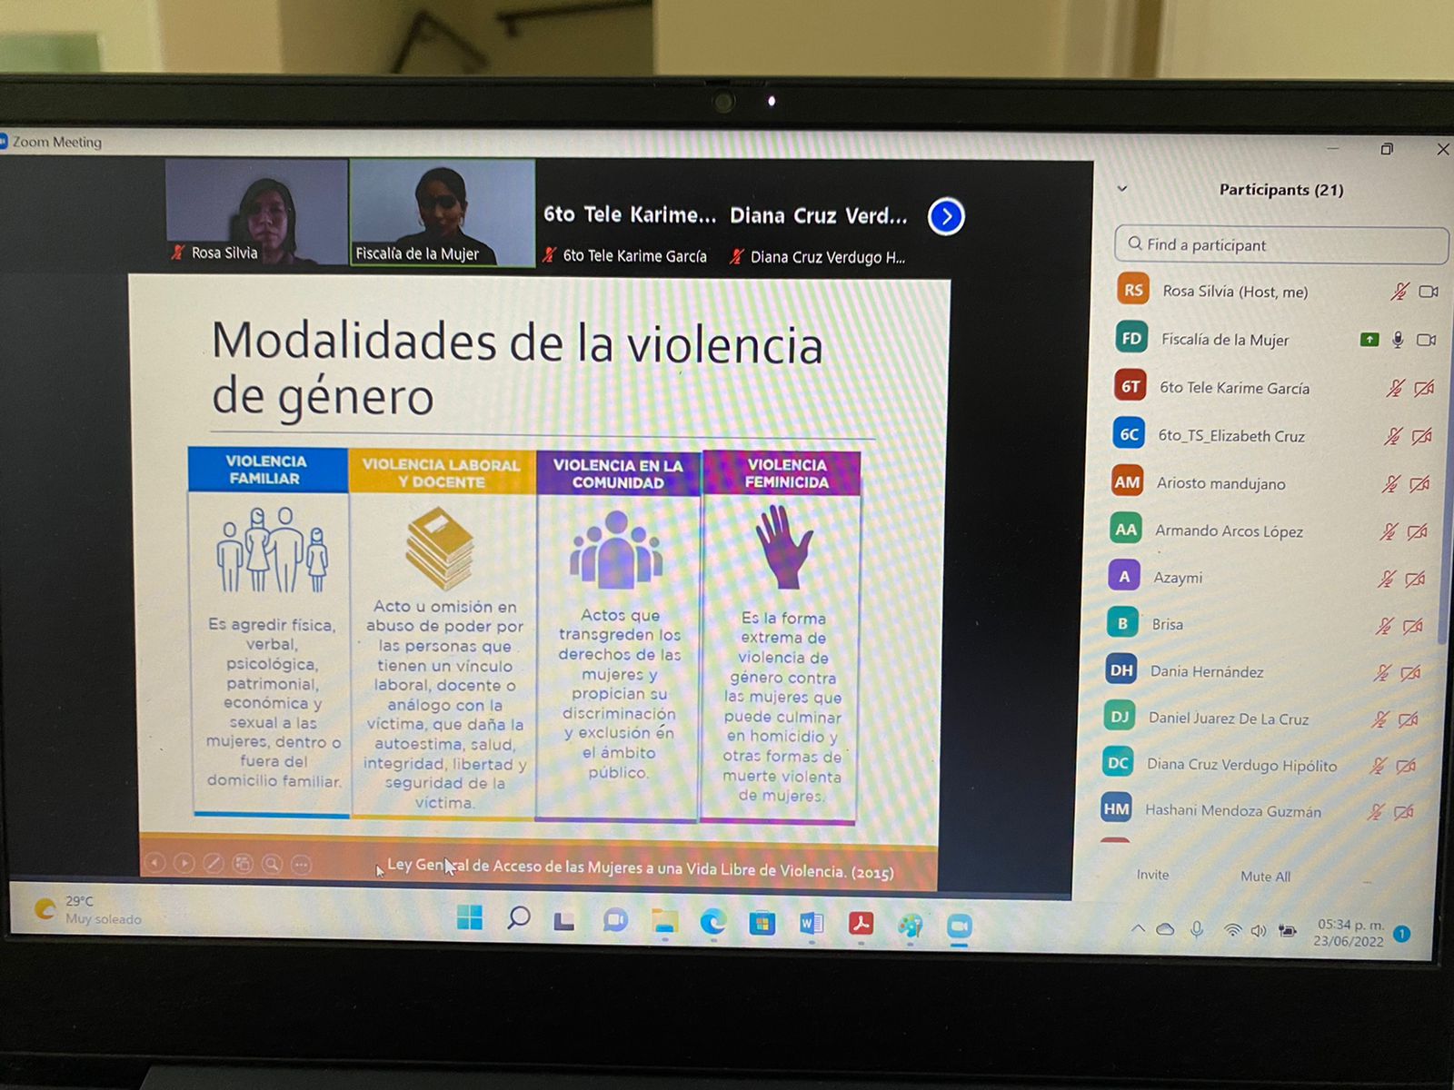Unmute 6to_TS_Elizabeth Cruz microphone

[x=1393, y=436]
